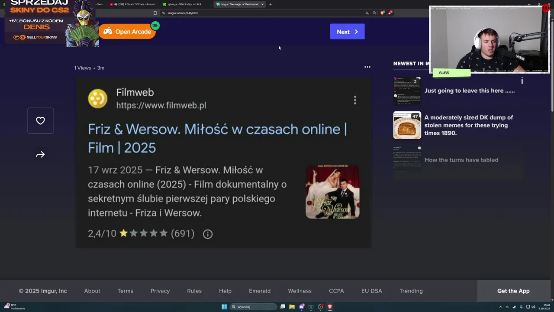Click the browser address bar URL
Screen dimensions: 554x312
point(183,13)
